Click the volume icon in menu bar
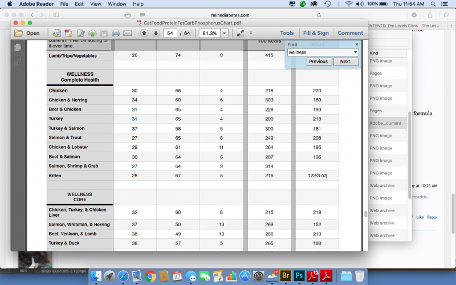This screenshot has height=285, width=456. [360, 4]
